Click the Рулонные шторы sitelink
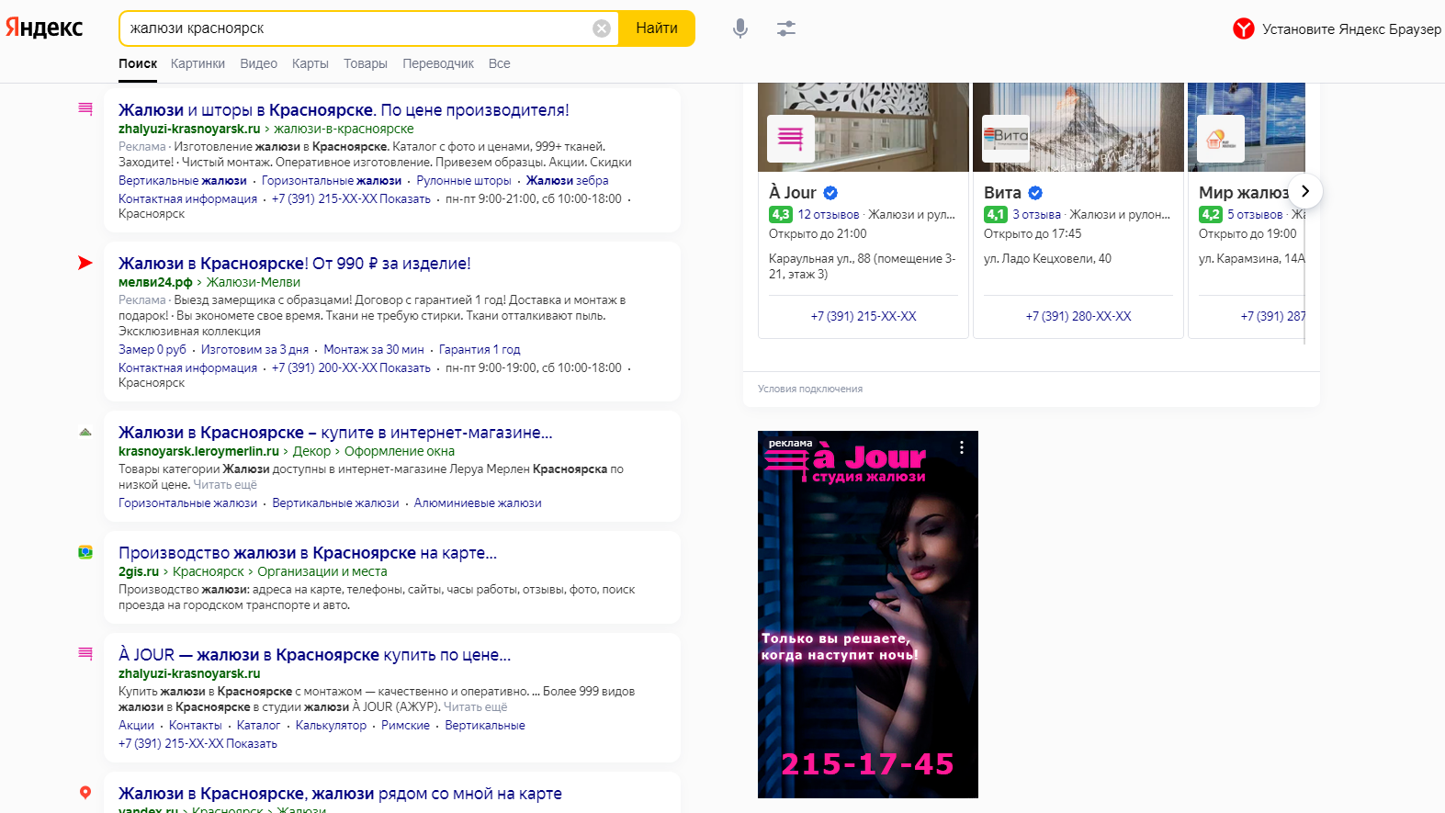The image size is (1445, 813). point(464,180)
